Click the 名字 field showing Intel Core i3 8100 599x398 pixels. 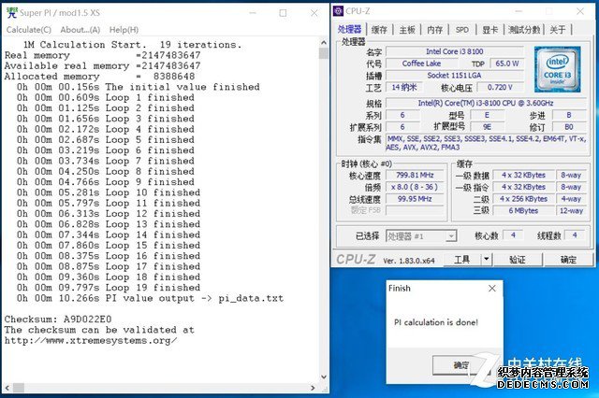pyautogui.click(x=455, y=51)
